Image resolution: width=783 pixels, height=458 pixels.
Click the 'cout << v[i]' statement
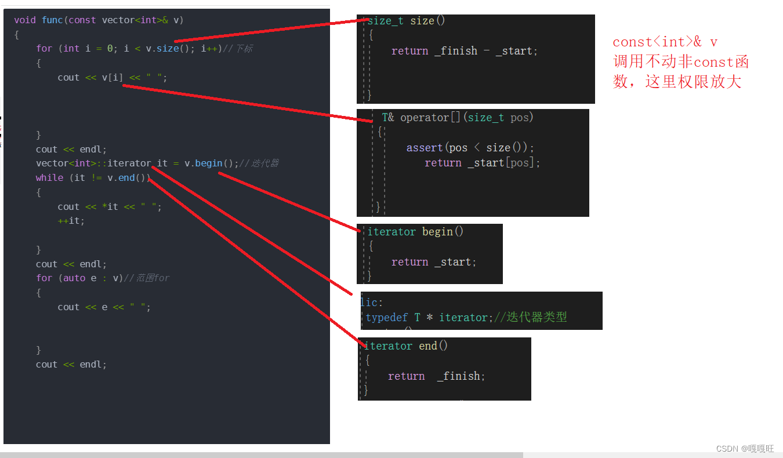point(113,77)
